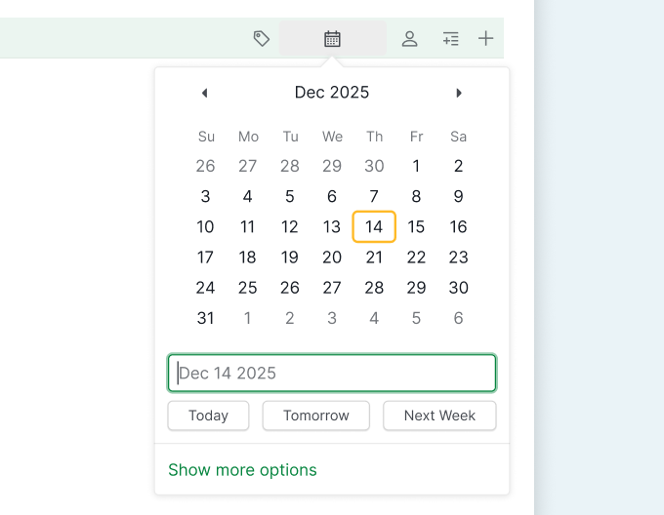Select December 14 in calendar

point(374,227)
